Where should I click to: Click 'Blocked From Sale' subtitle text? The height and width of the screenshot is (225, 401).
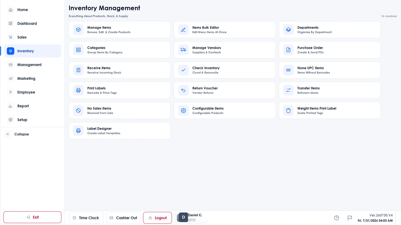[100, 113]
